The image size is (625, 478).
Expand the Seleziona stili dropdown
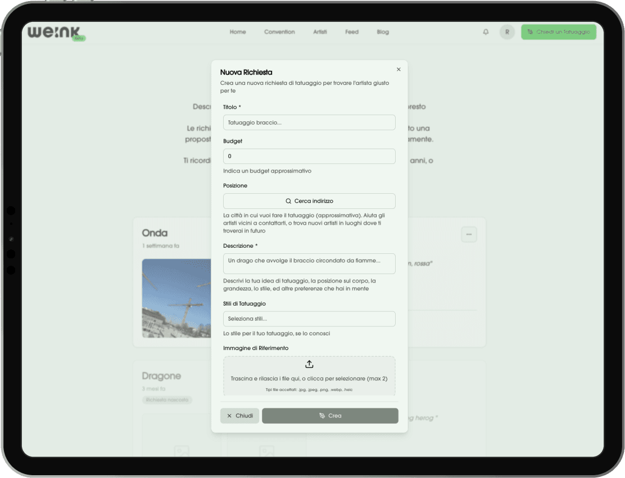coord(309,319)
